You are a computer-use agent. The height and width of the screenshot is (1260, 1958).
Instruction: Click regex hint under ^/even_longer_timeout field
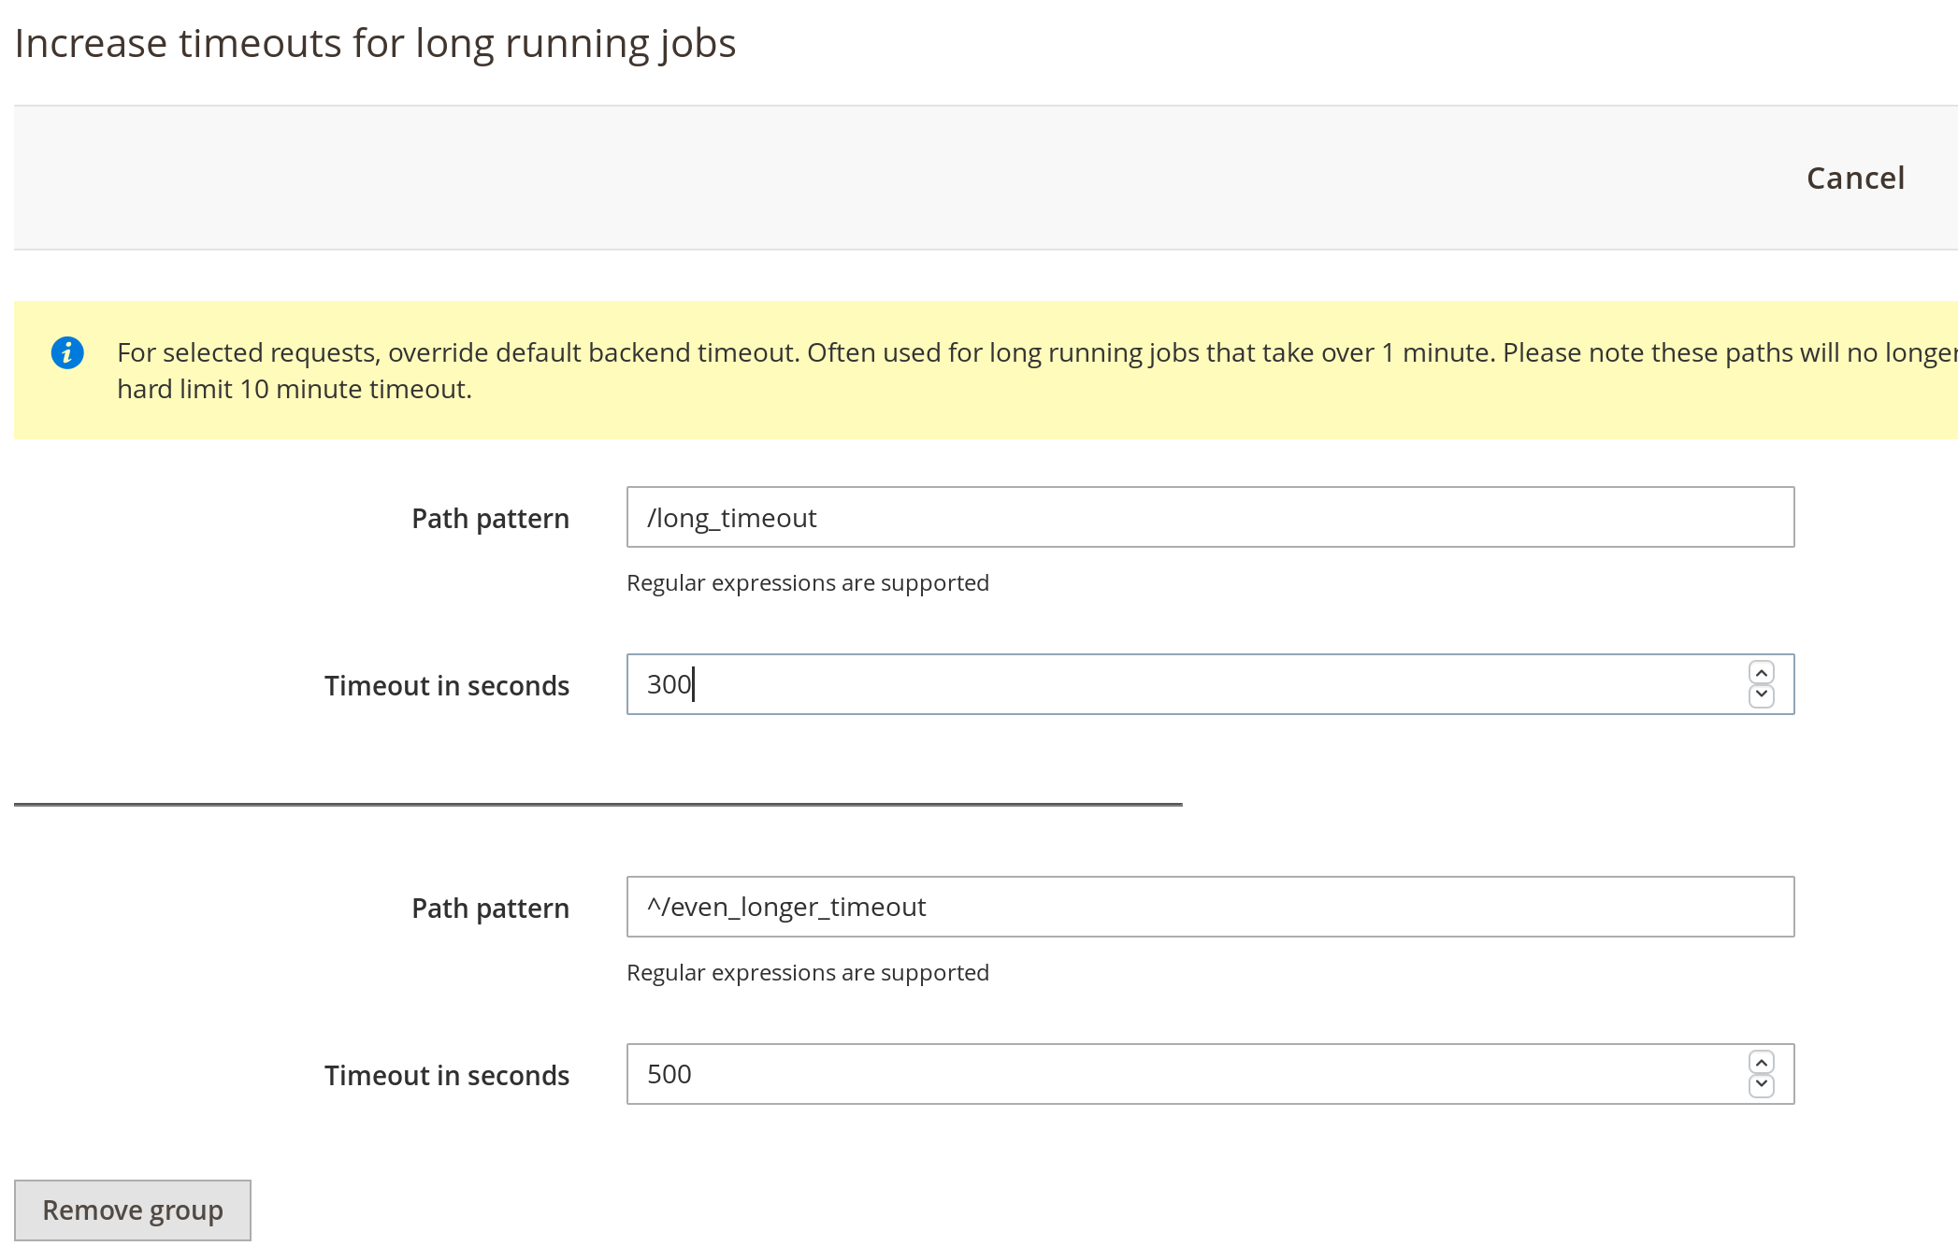(807, 972)
